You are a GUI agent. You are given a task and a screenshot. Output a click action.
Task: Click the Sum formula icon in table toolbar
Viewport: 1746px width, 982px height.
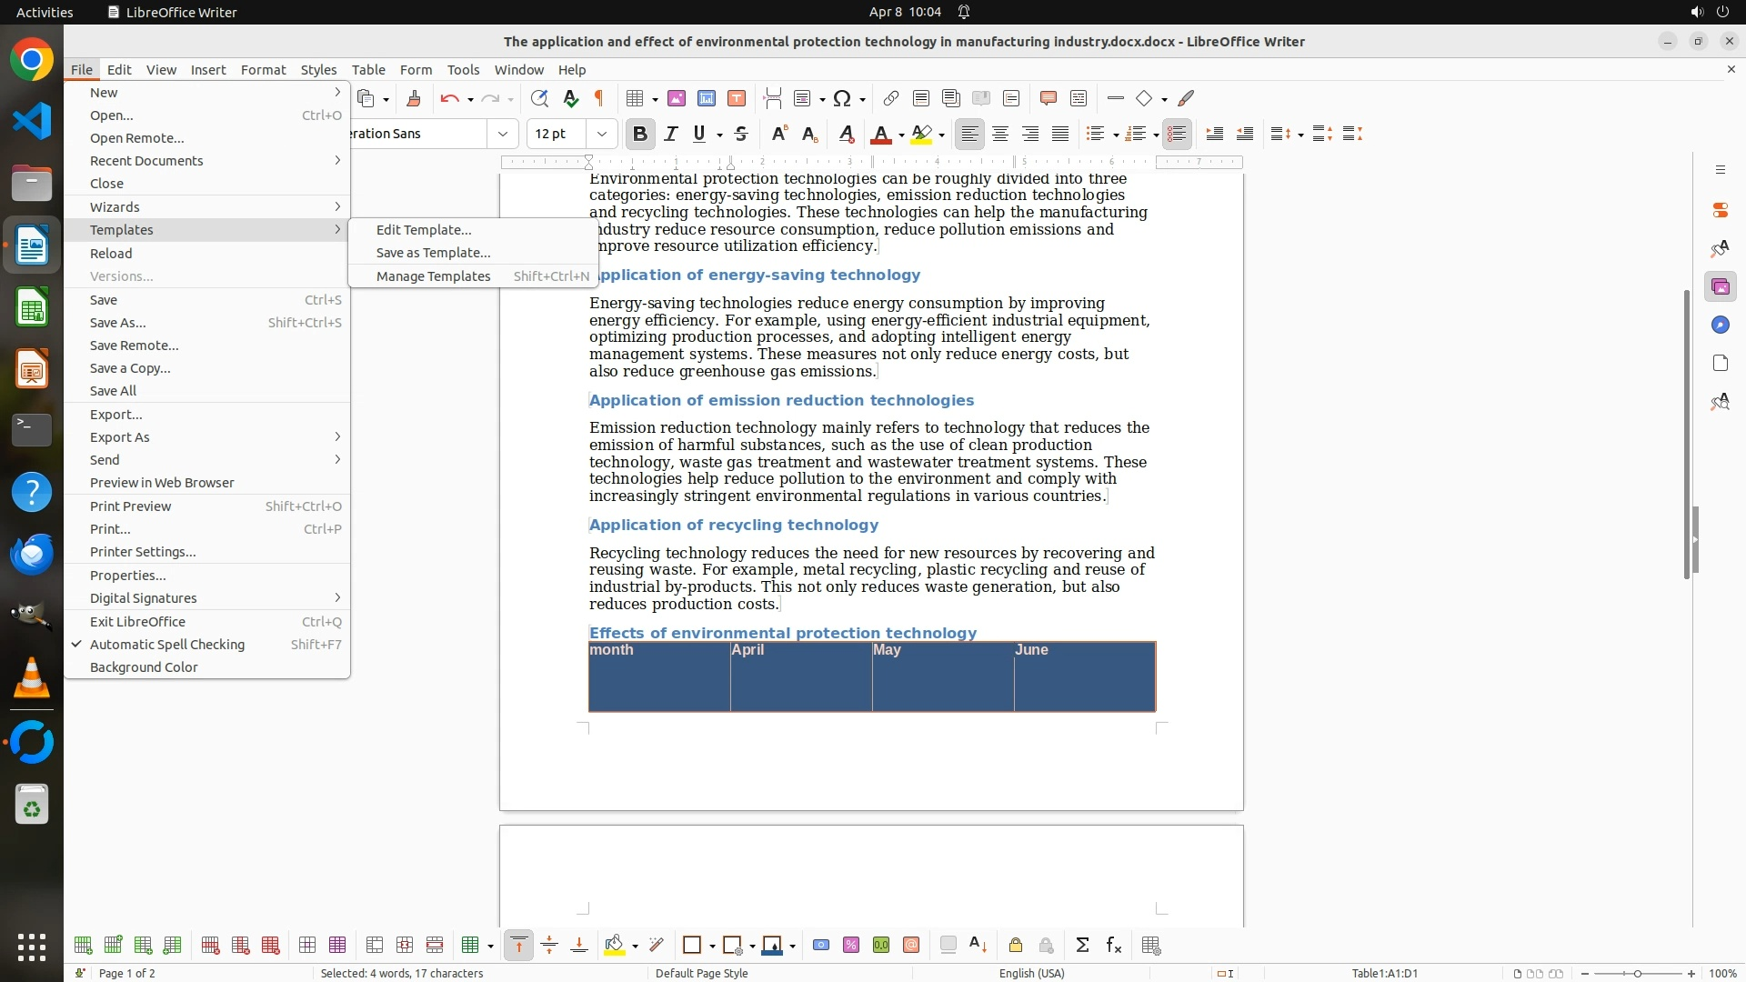[x=1082, y=946]
